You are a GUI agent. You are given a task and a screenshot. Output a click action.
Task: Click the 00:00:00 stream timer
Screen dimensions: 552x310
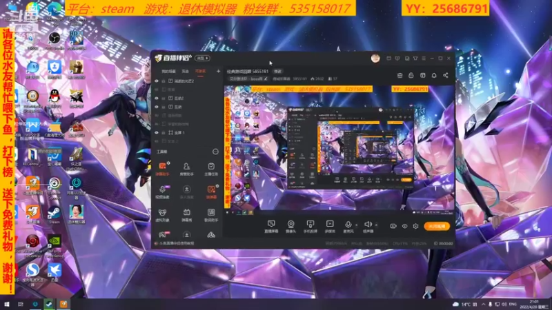[x=445, y=243]
